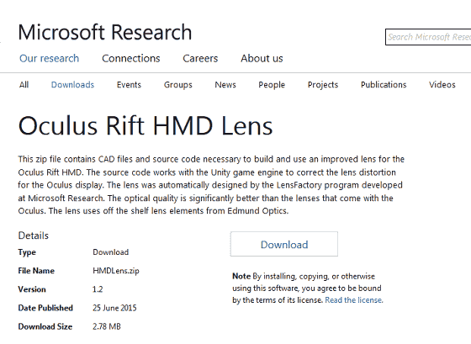This screenshot has width=471, height=344.
Task: Click the Details section heading
Action: 34,236
